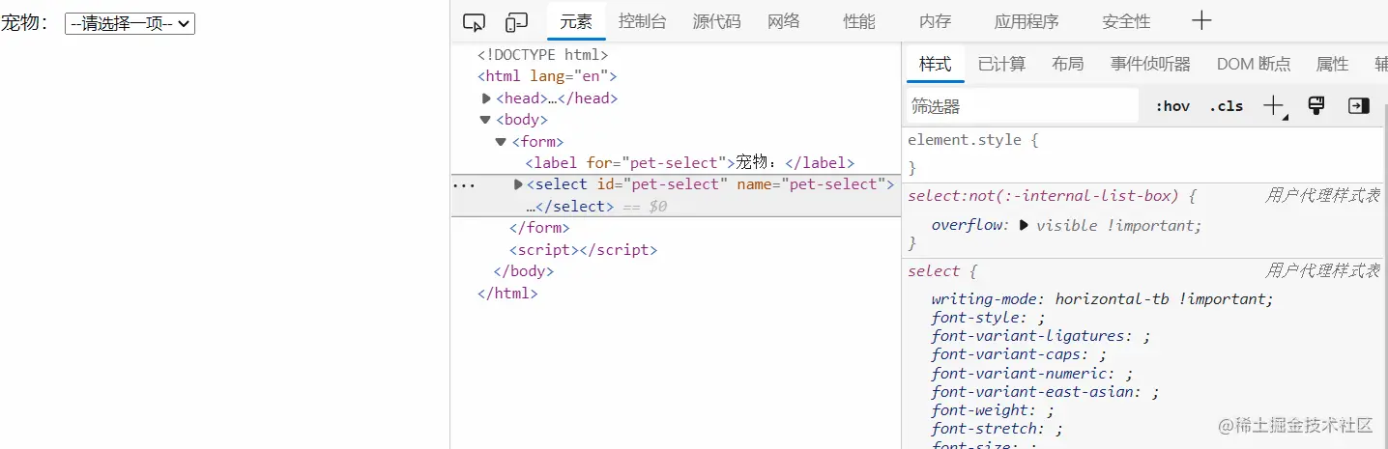1388x449 pixels.
Task: Select the 样式 sidebar tab
Action: (936, 64)
